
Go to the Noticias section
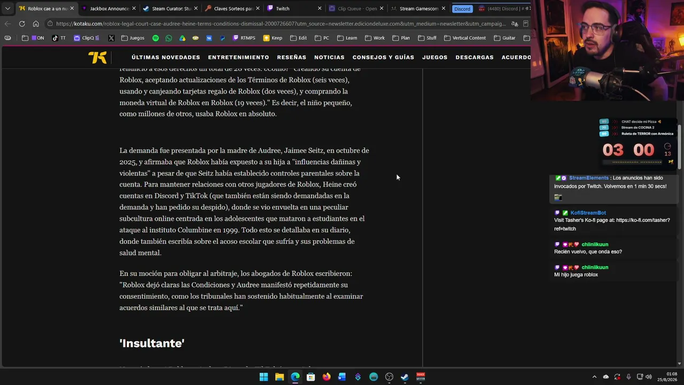tap(329, 57)
